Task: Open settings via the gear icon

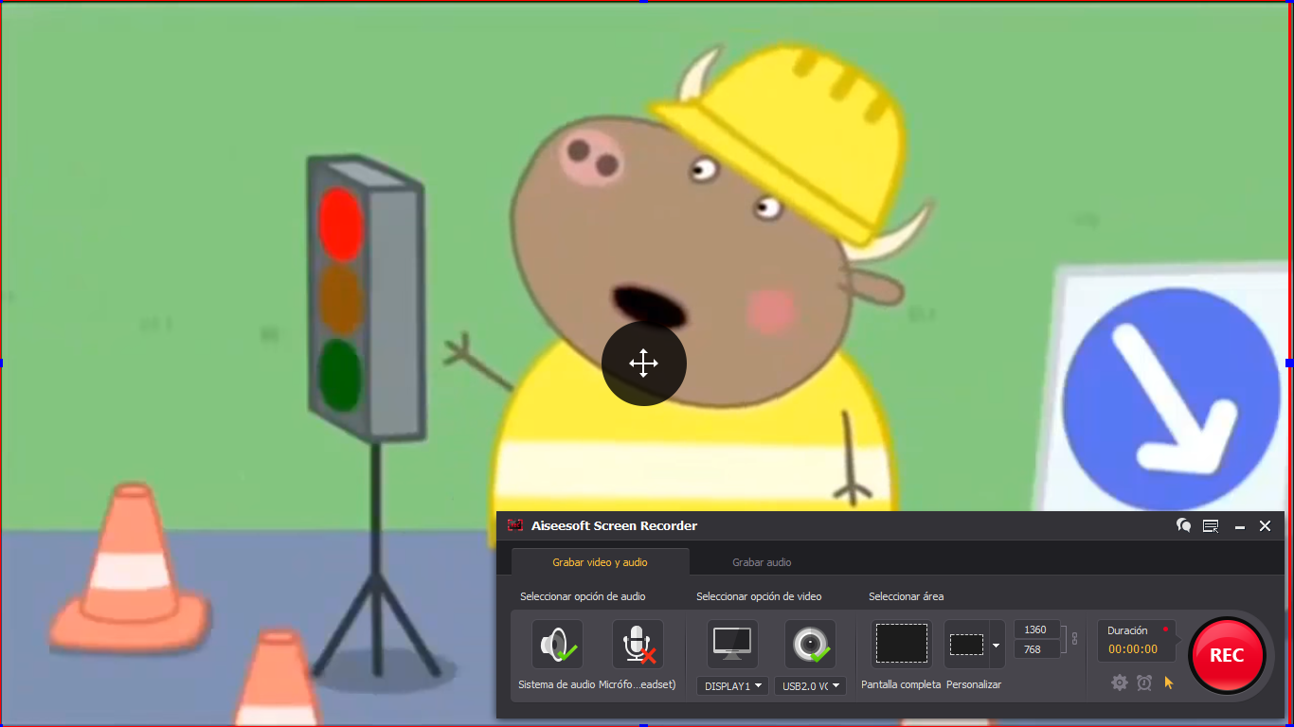Action: (x=1120, y=683)
